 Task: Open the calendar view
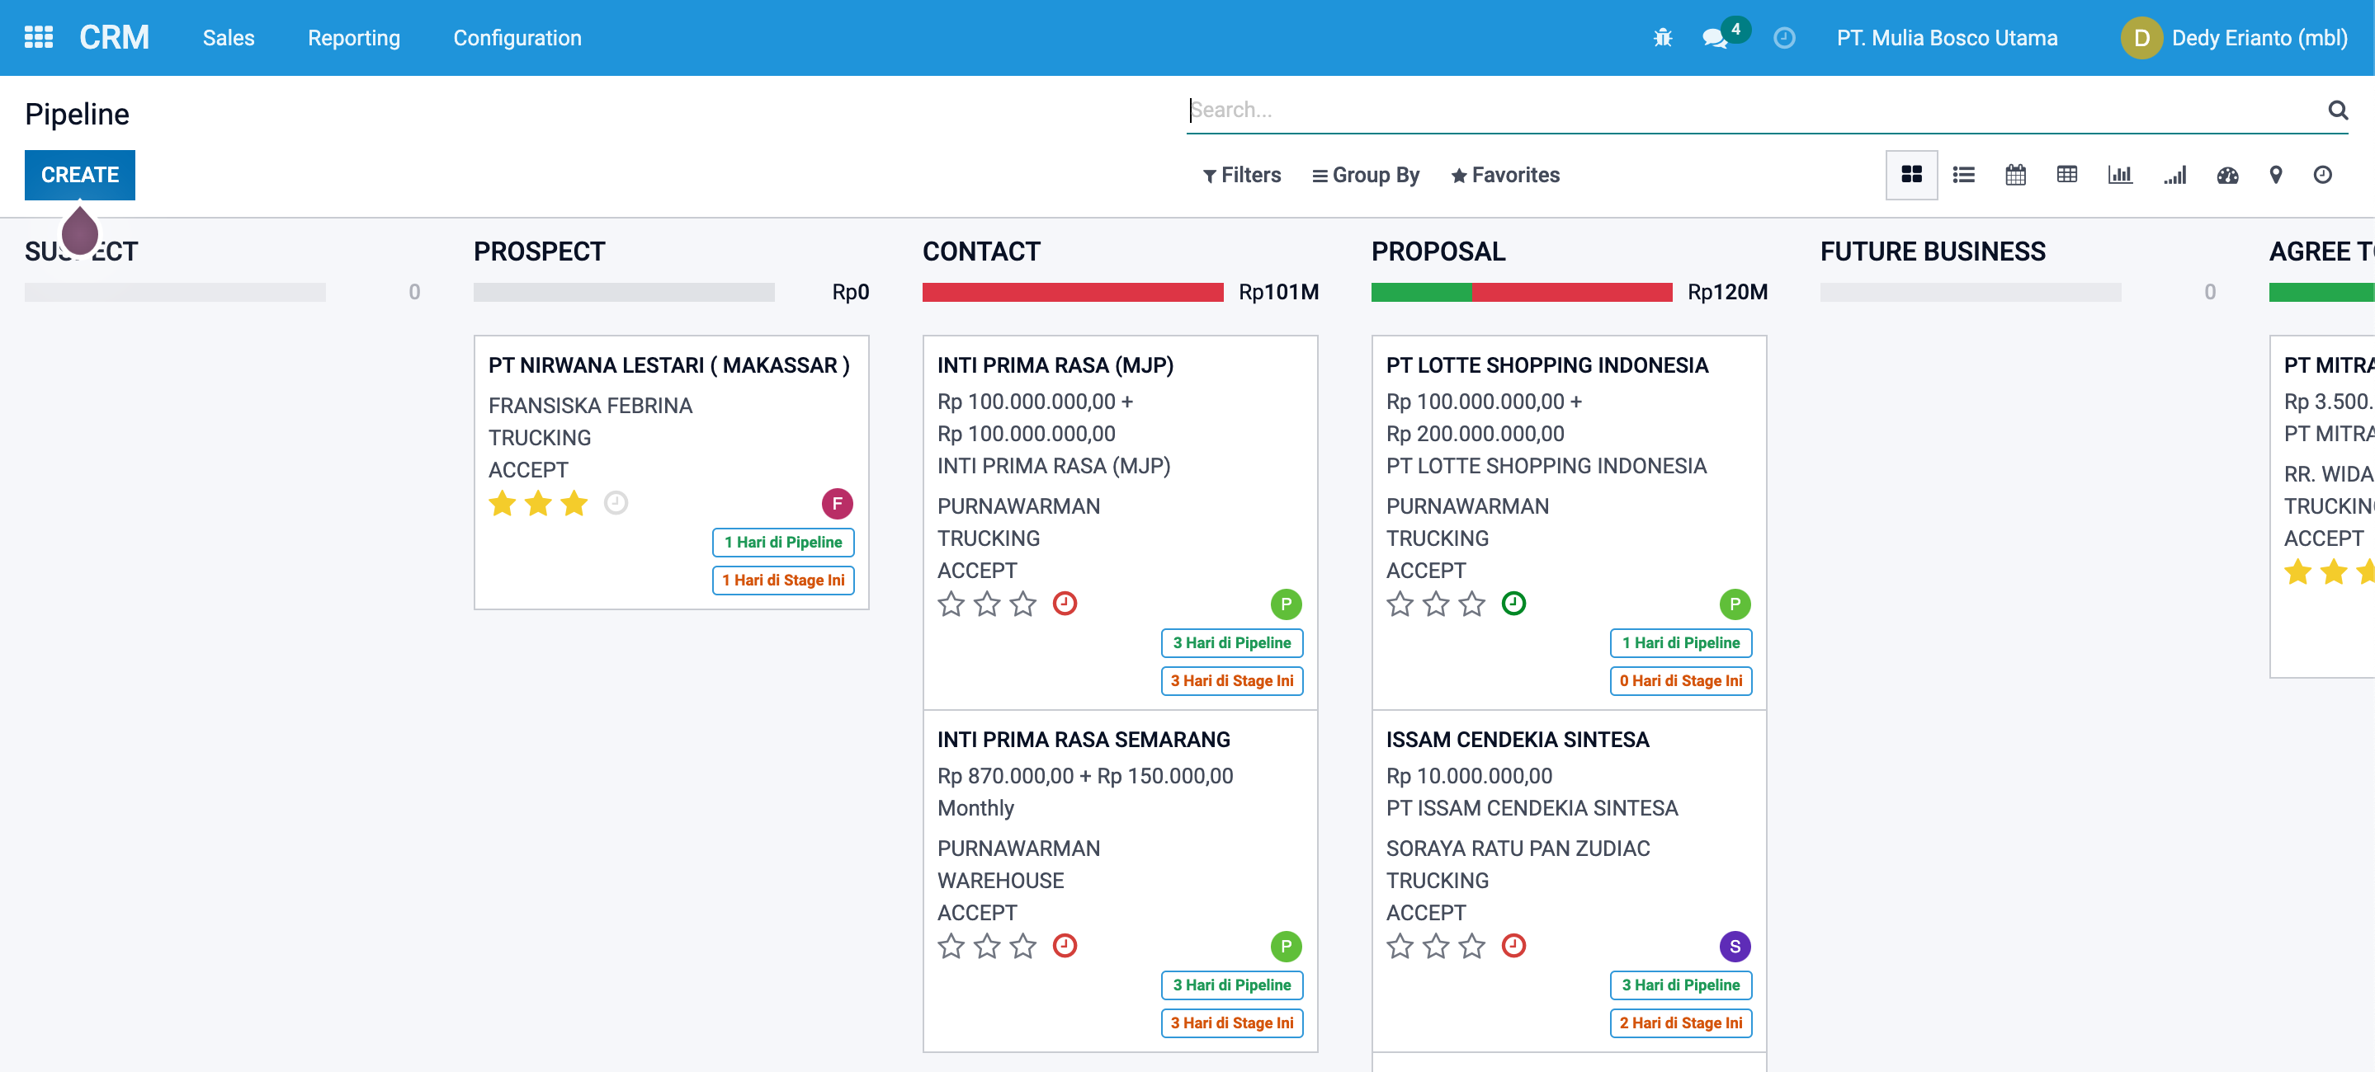(2014, 175)
